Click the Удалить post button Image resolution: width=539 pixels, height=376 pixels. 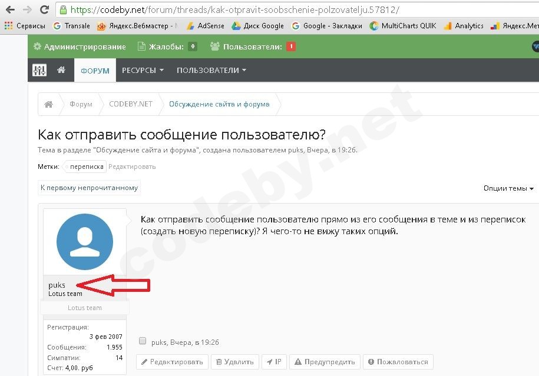tap(235, 362)
